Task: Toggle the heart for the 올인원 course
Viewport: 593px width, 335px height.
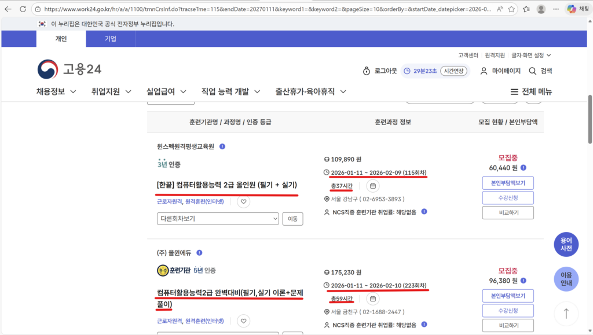Action: click(243, 202)
